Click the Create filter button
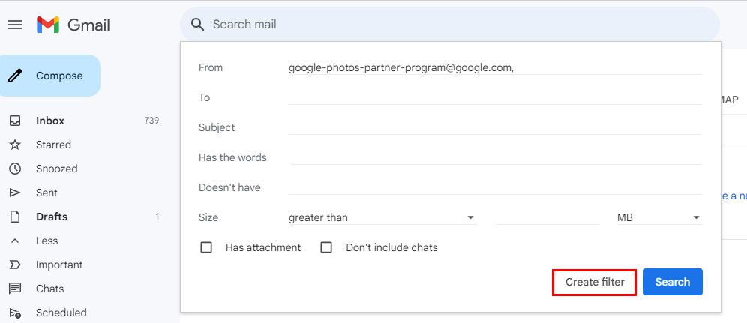This screenshot has height=323, width=747. [x=594, y=282]
